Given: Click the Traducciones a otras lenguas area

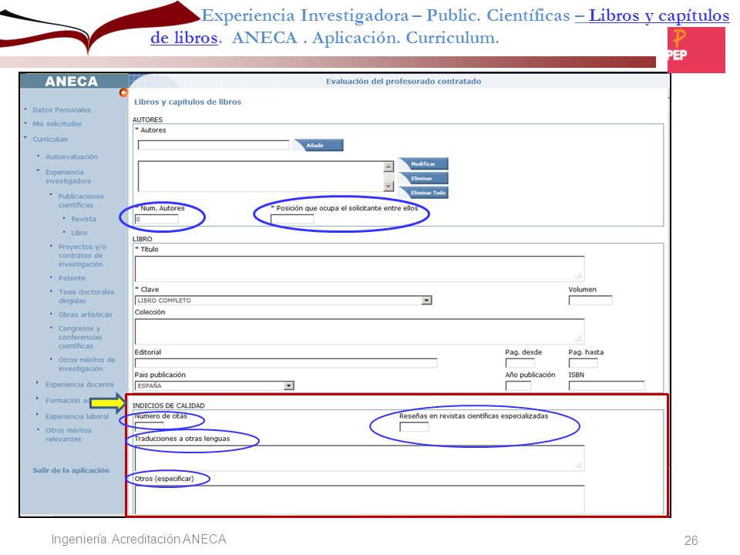Looking at the screenshot, I should coord(360,458).
